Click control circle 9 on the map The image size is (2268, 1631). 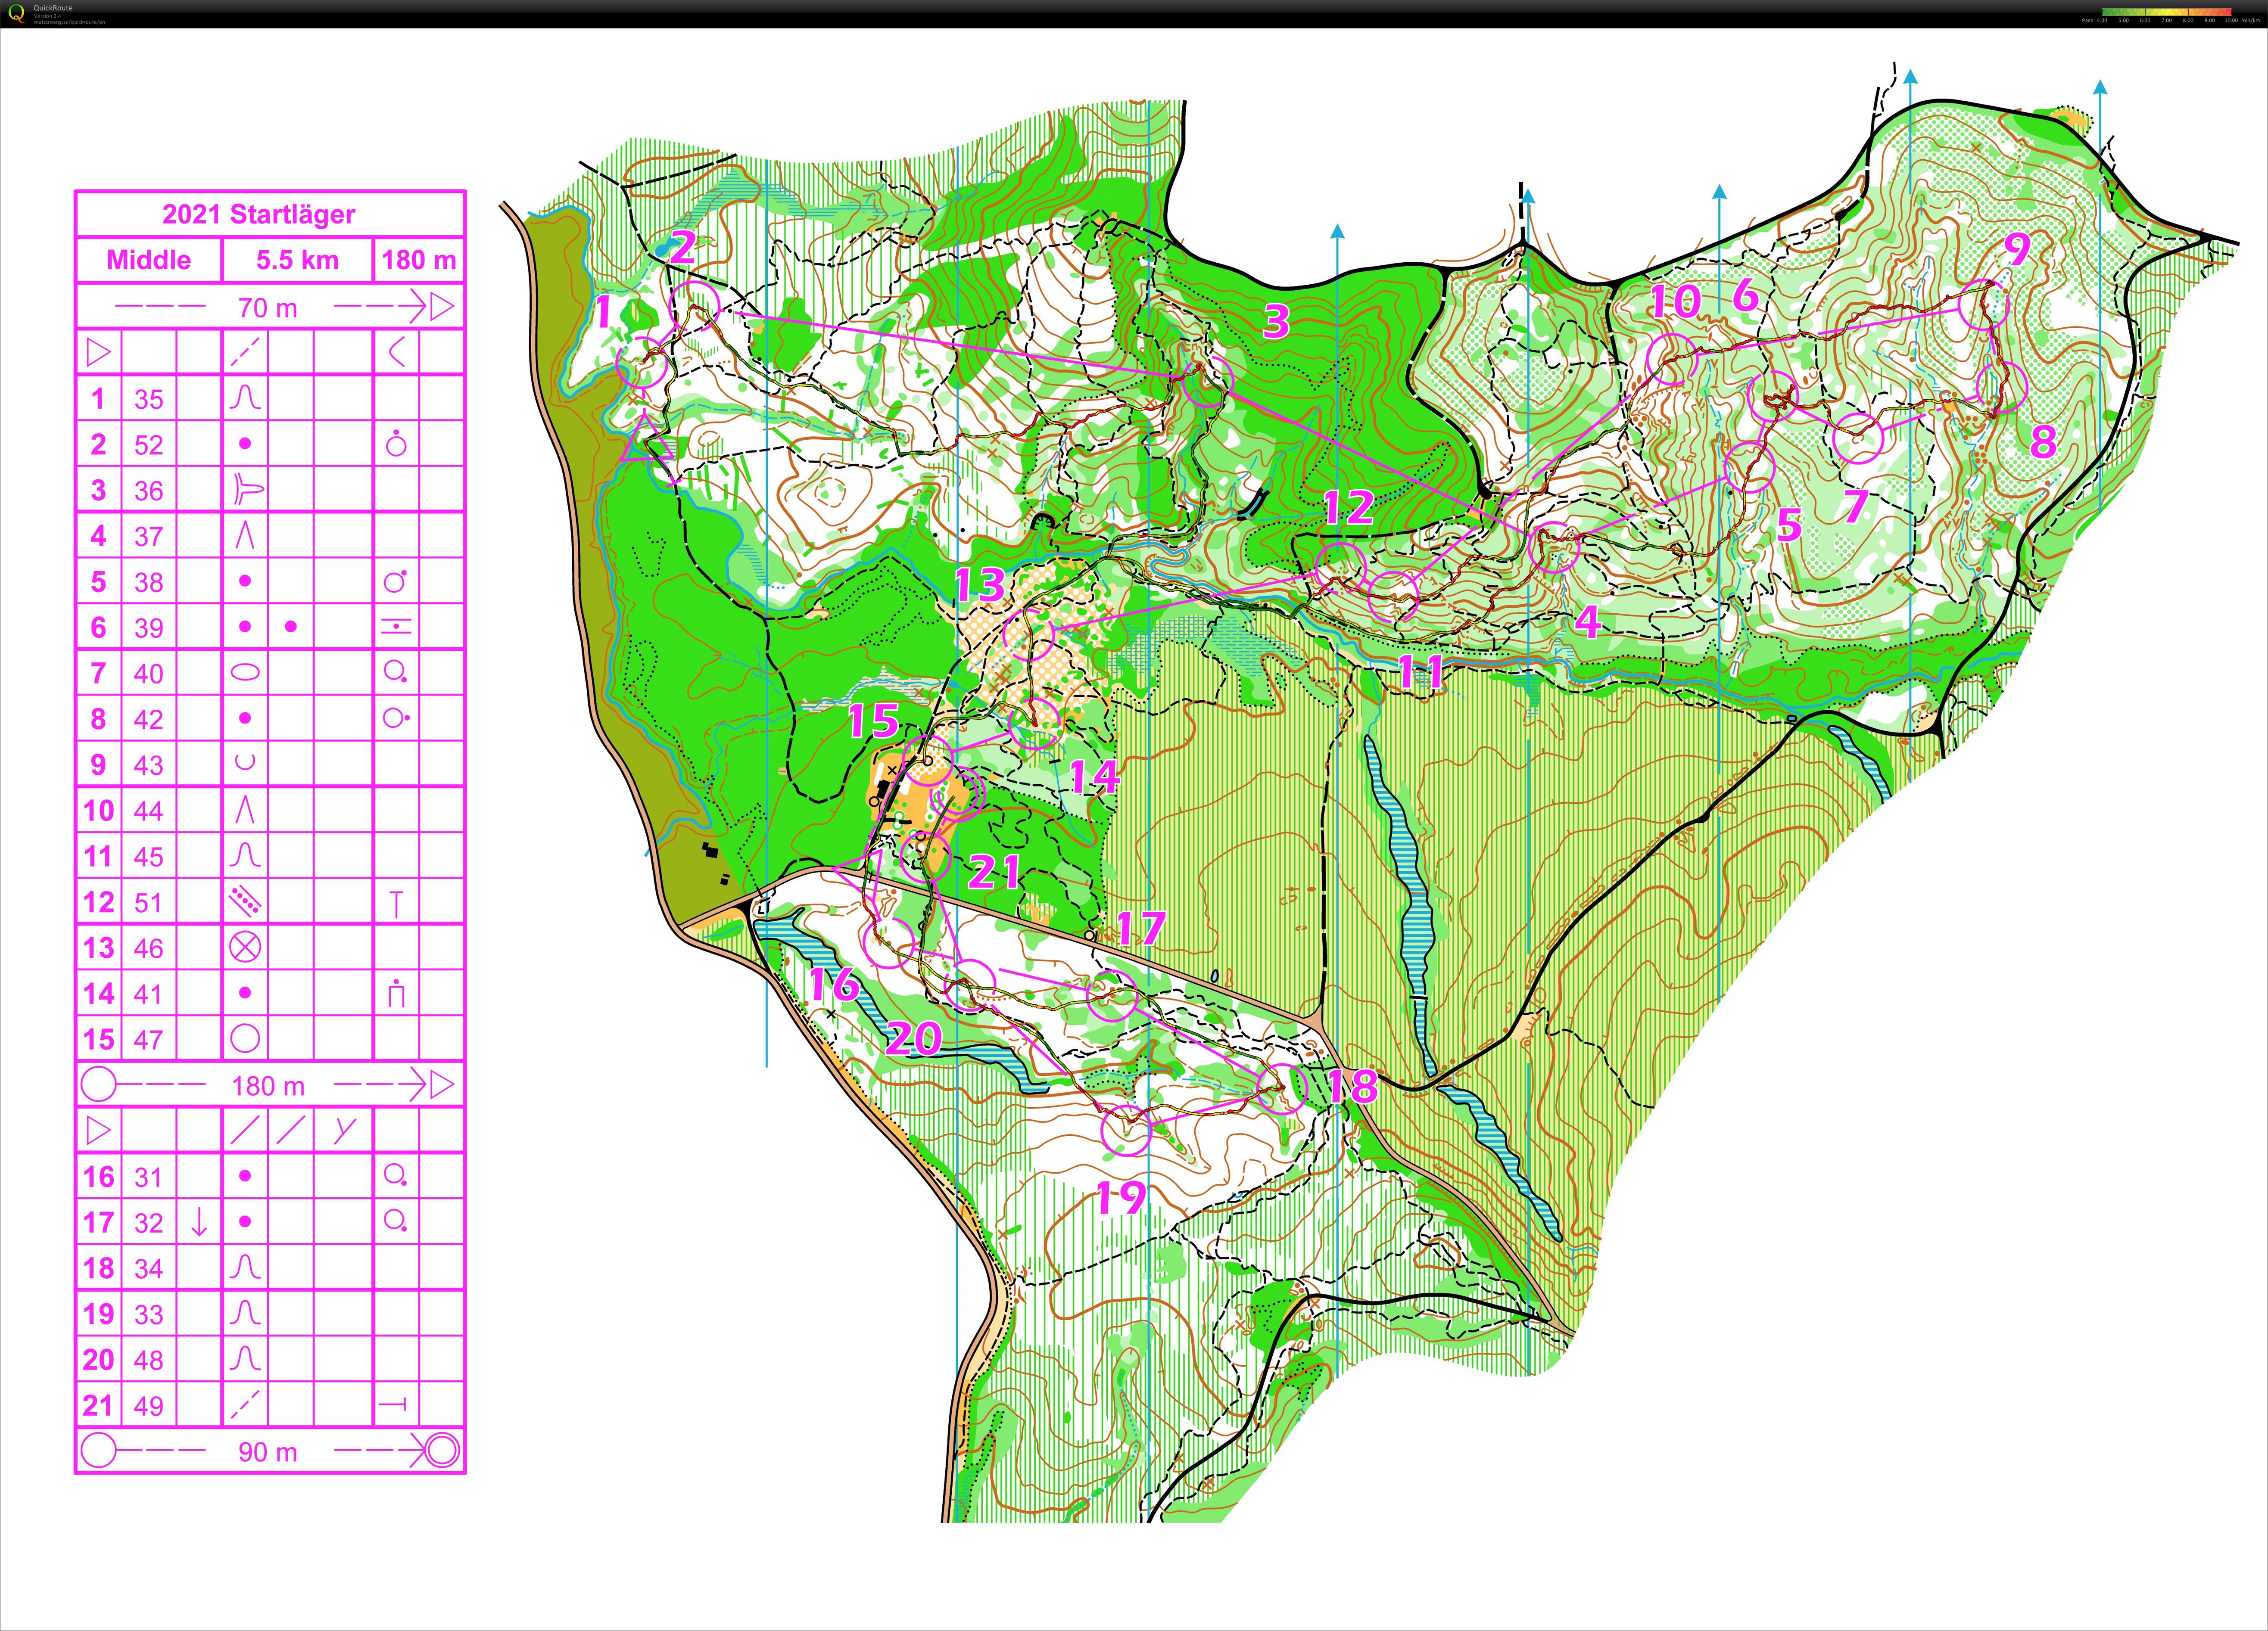1984,306
